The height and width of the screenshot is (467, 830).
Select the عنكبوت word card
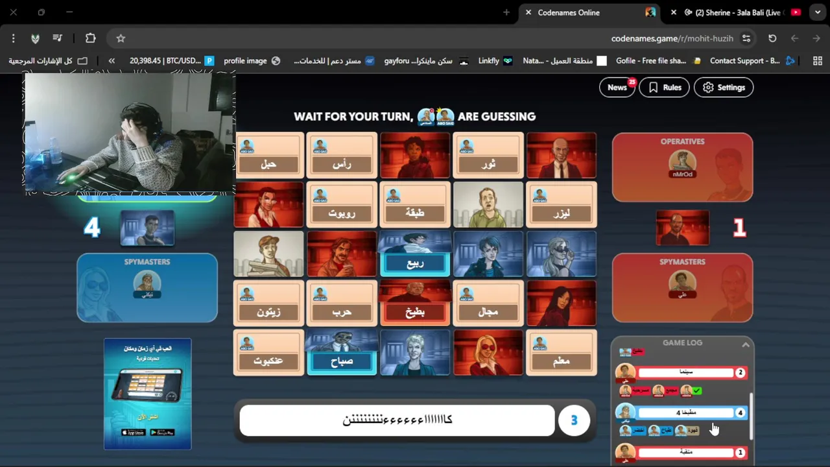pos(268,353)
